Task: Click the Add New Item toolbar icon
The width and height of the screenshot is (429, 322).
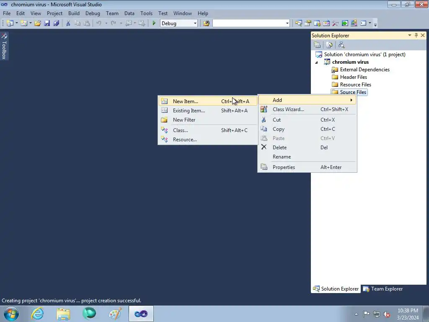Action: (x=24, y=23)
